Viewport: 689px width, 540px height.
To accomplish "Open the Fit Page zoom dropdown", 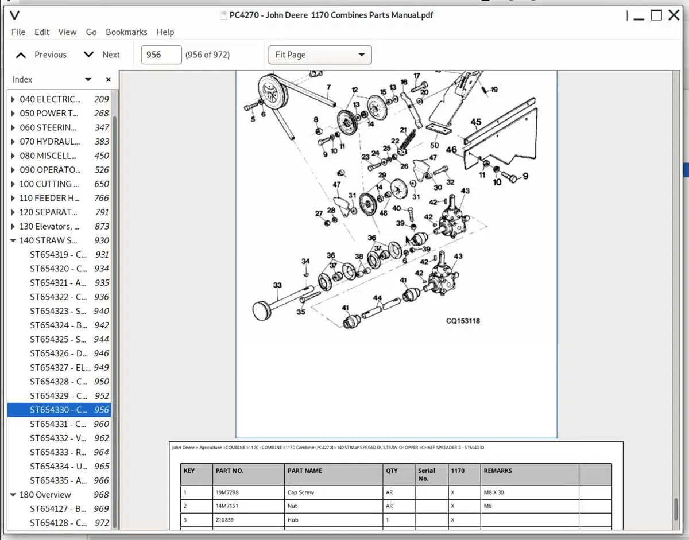I will pos(320,55).
